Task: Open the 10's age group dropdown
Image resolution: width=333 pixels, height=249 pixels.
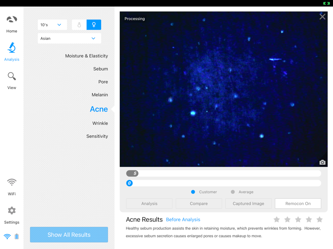Action: (x=52, y=25)
